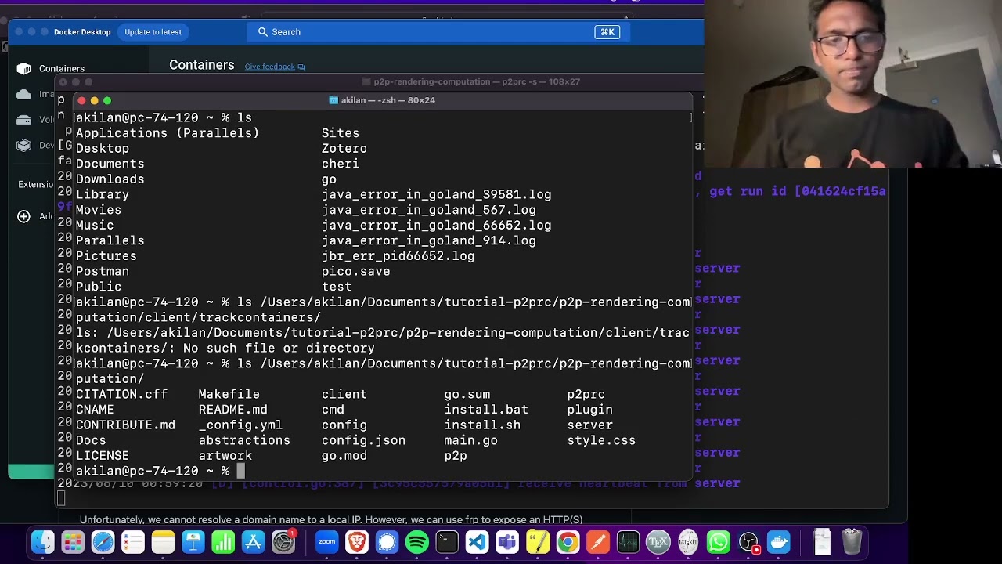Click the terminal prompt at the cursor line
The image size is (1002, 564).
[x=241, y=471]
